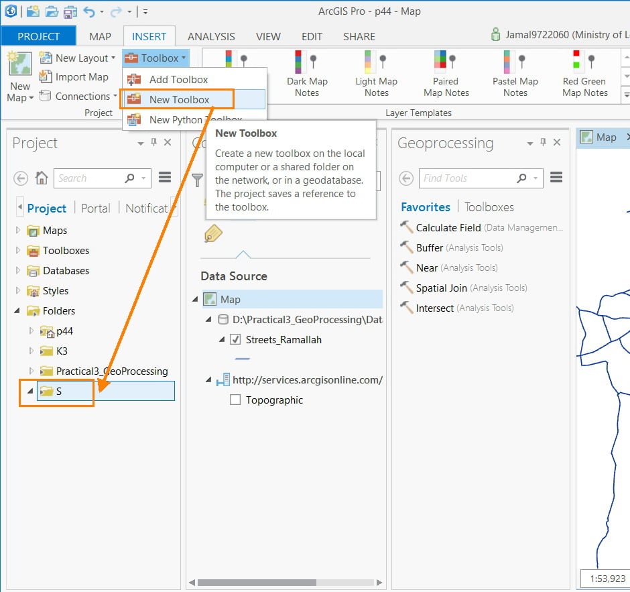
Task: Select Dark Map Notes template
Action: click(x=308, y=74)
